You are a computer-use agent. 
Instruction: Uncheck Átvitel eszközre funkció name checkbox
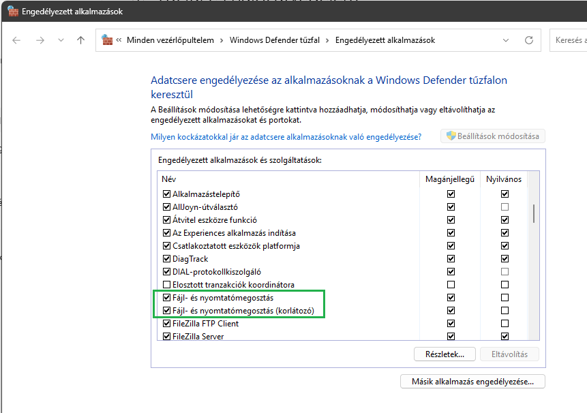[x=166, y=220]
